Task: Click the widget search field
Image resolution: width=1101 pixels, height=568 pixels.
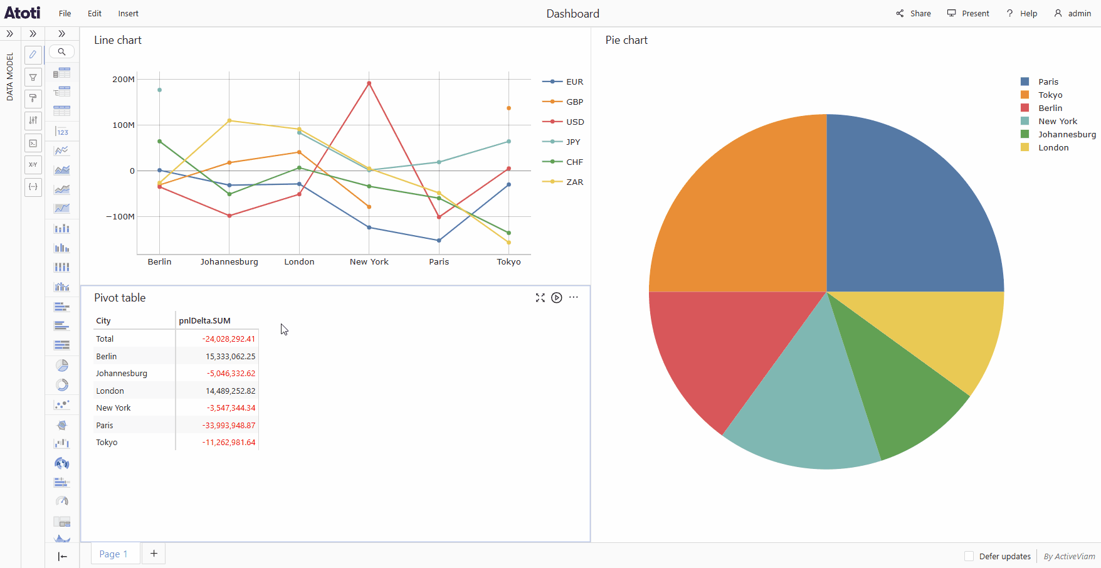Action: [62, 51]
